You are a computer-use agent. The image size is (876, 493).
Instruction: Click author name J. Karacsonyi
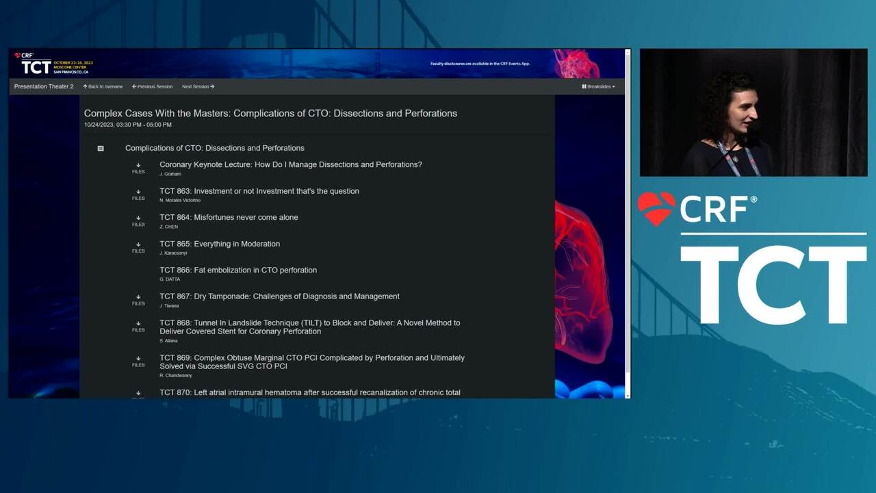173,253
